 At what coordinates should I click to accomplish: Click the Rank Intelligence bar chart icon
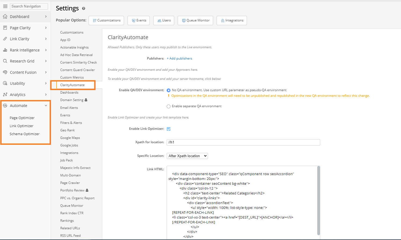pos(5,50)
